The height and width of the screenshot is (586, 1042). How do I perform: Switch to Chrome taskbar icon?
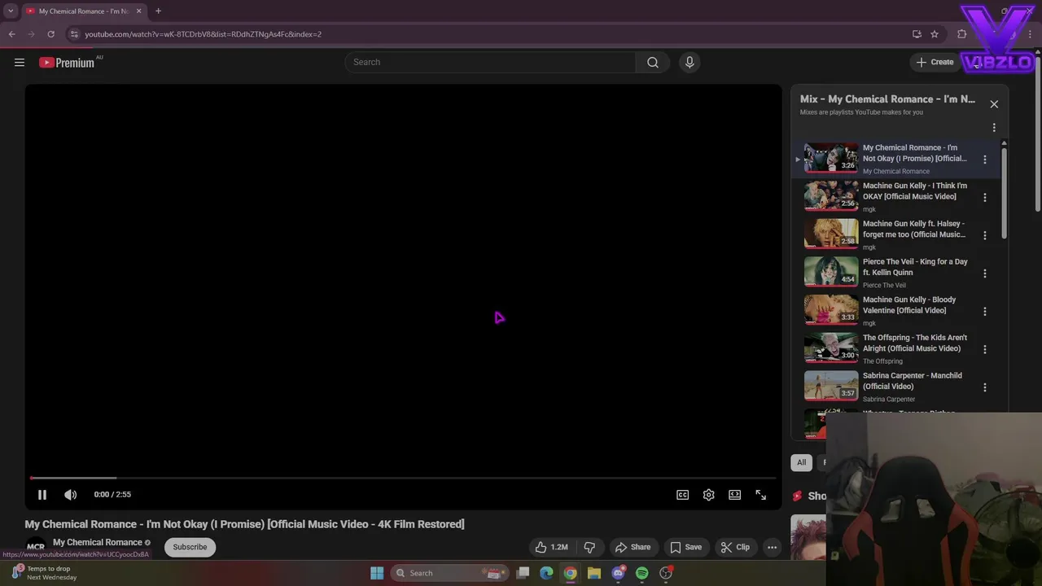point(571,573)
